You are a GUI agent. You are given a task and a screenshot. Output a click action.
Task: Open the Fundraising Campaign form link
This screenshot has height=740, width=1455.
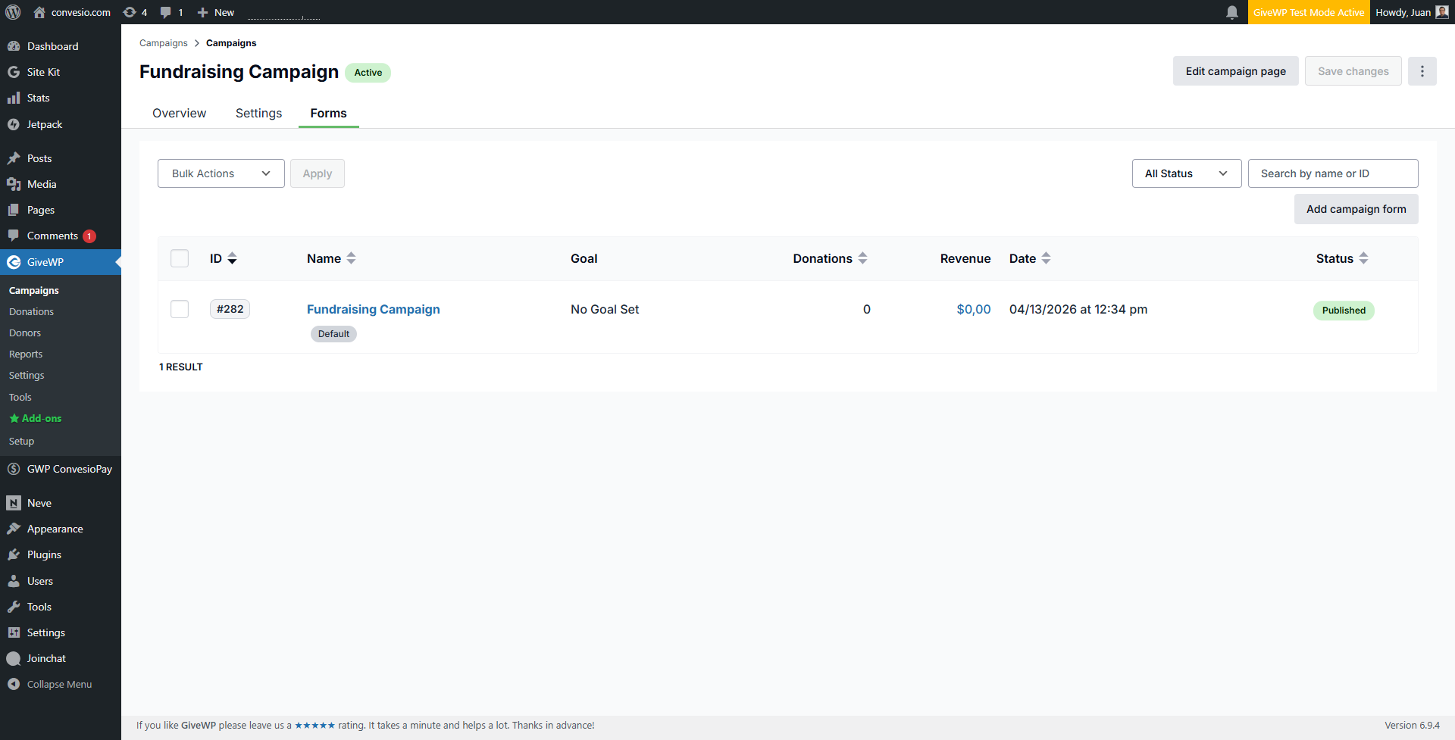[373, 309]
